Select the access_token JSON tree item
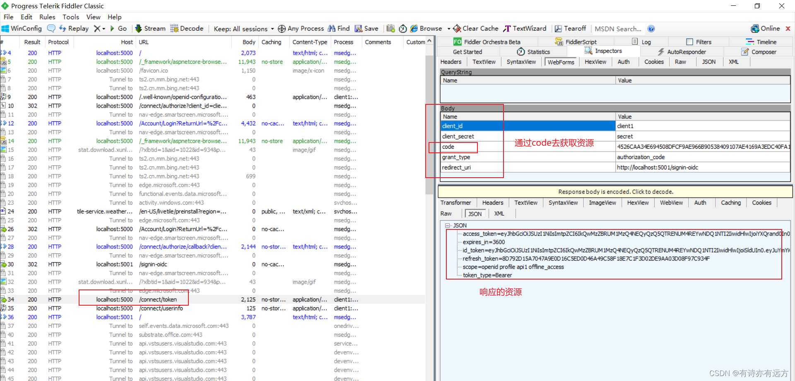This screenshot has width=795, height=381. pos(626,234)
